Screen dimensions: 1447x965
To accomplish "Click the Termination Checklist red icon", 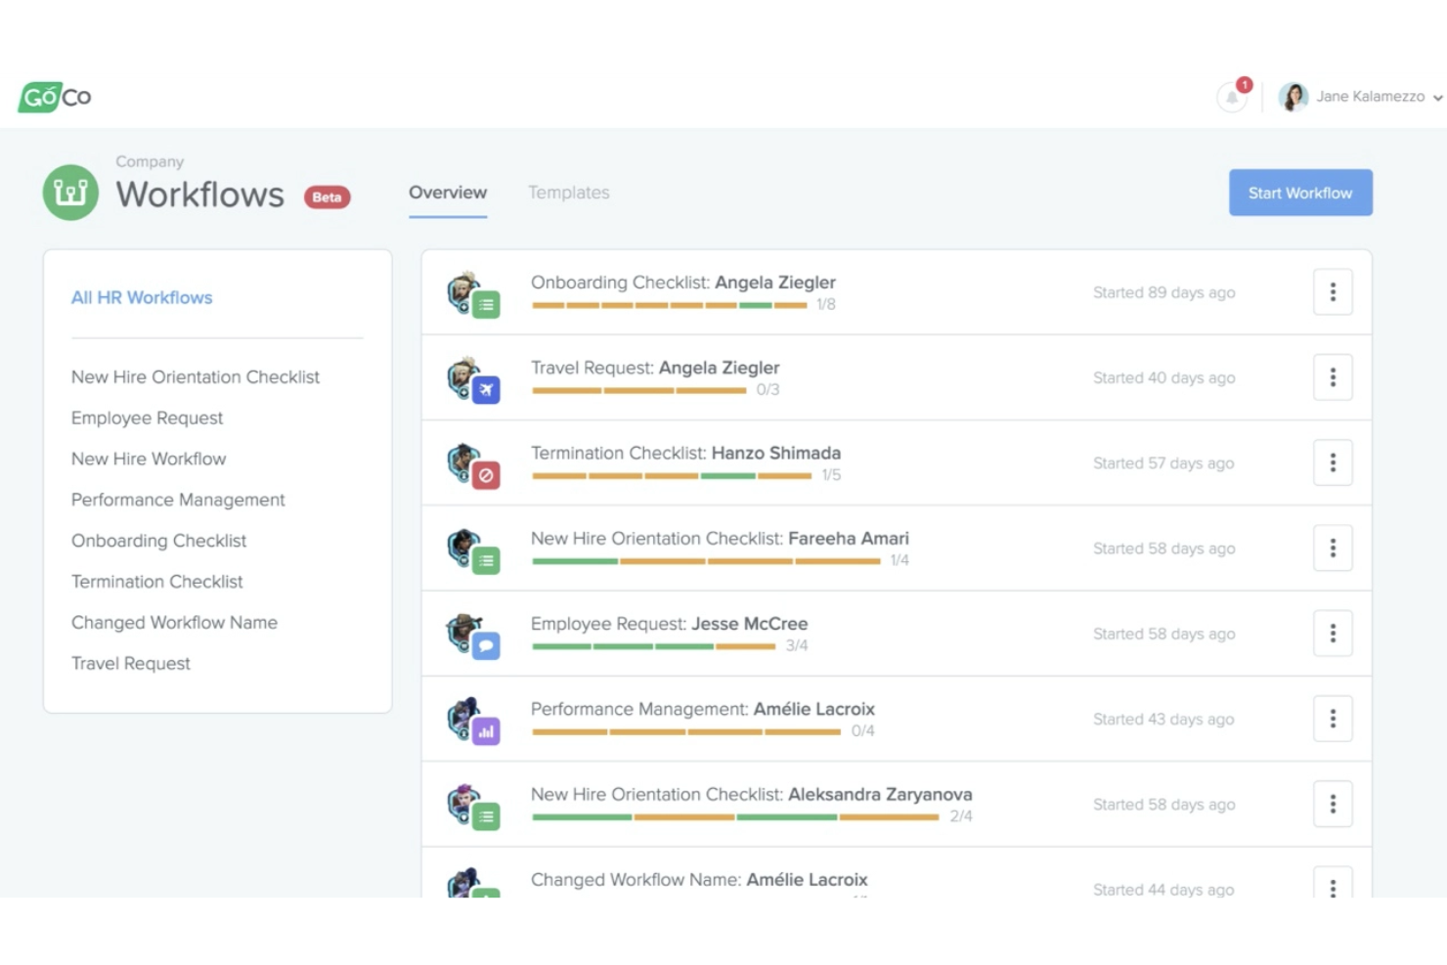I will point(486,476).
